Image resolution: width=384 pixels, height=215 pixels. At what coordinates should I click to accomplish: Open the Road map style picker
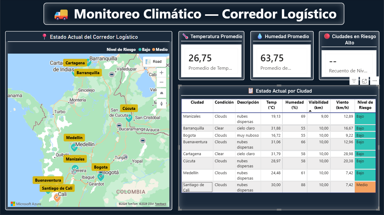coord(154,62)
